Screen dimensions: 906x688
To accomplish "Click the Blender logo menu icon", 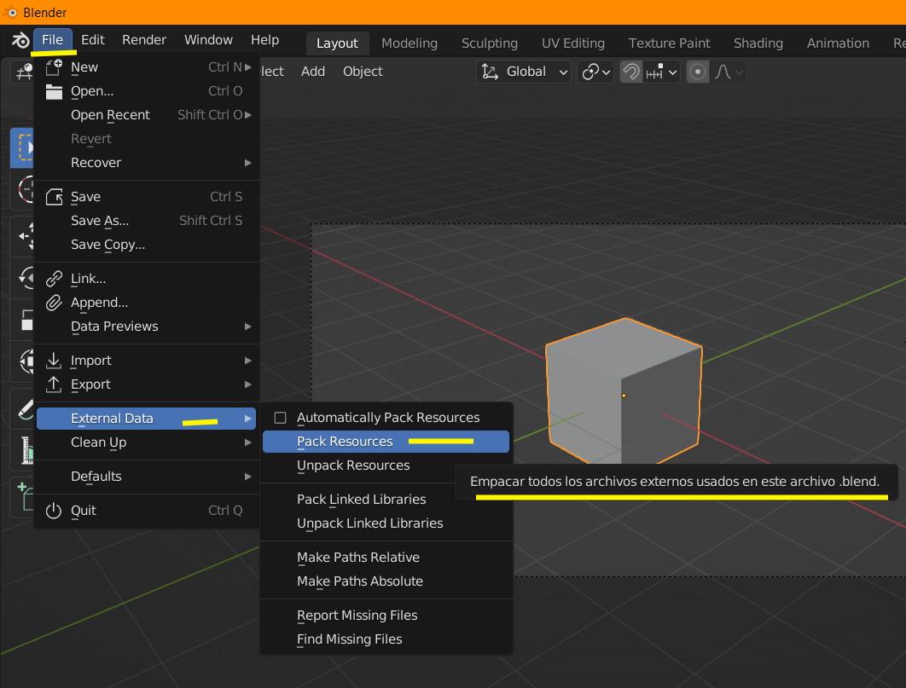I will [x=20, y=40].
